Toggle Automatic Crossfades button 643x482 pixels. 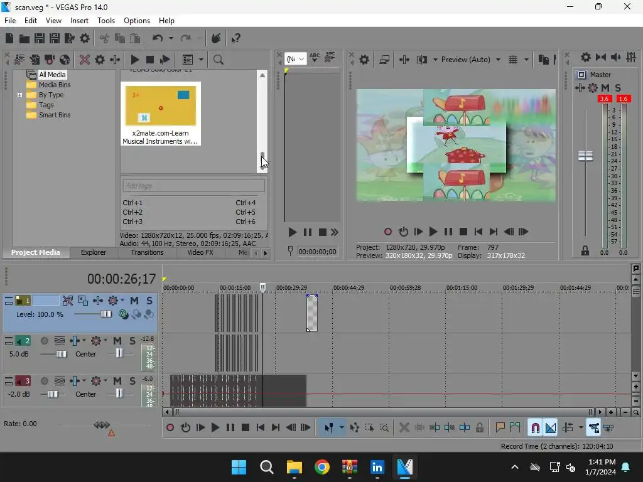click(x=551, y=428)
